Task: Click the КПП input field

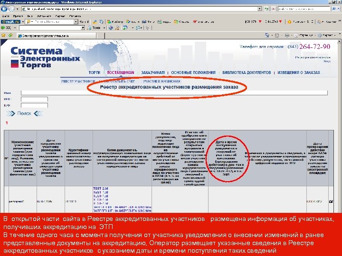Action: (x=34, y=106)
